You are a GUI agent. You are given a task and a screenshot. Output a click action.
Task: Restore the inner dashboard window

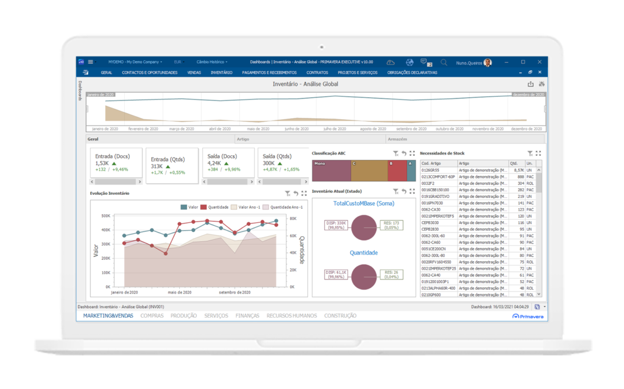(530, 72)
